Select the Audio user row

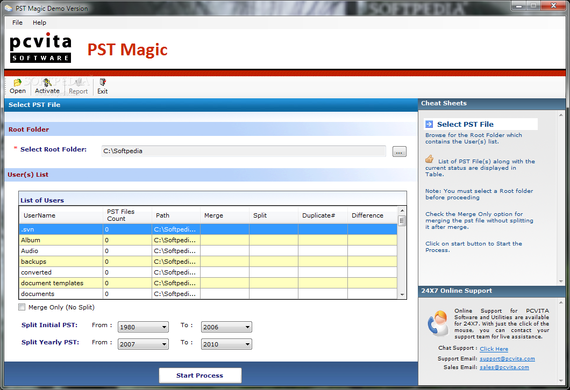(208, 251)
